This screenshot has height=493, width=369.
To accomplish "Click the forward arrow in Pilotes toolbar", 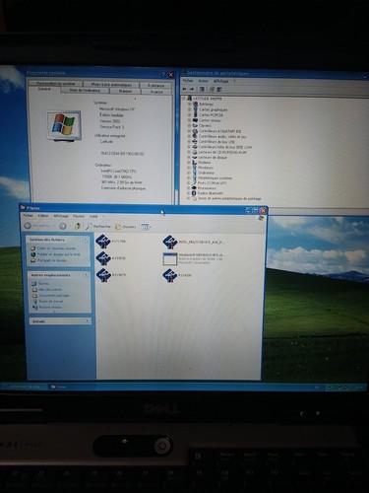I will coord(63,226).
